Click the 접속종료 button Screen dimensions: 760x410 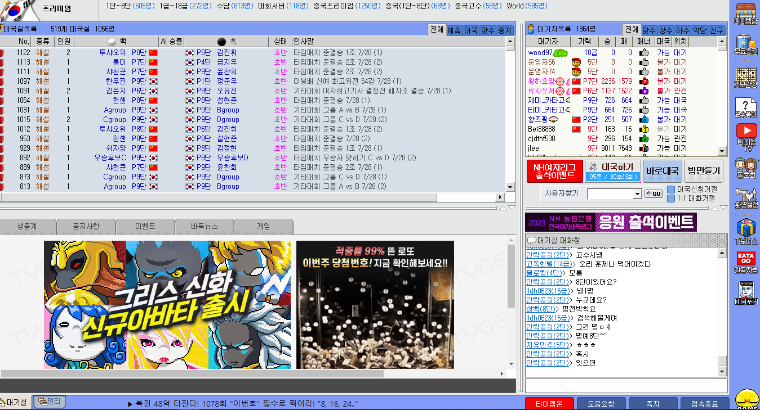(704, 404)
